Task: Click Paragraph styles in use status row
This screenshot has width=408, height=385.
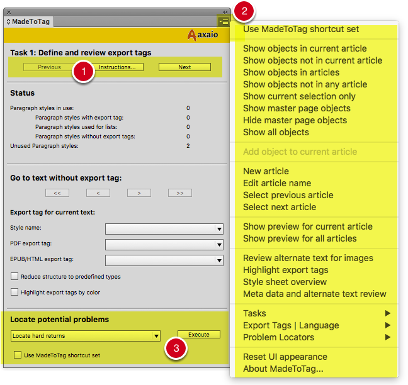Action: (100, 108)
